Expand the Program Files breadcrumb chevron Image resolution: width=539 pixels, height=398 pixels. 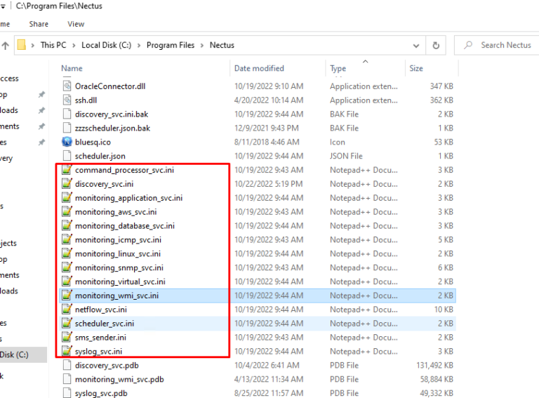click(x=202, y=45)
